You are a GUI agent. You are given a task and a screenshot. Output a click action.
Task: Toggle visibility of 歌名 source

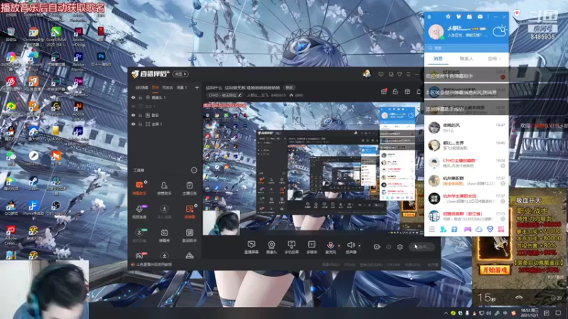pyautogui.click(x=133, y=116)
